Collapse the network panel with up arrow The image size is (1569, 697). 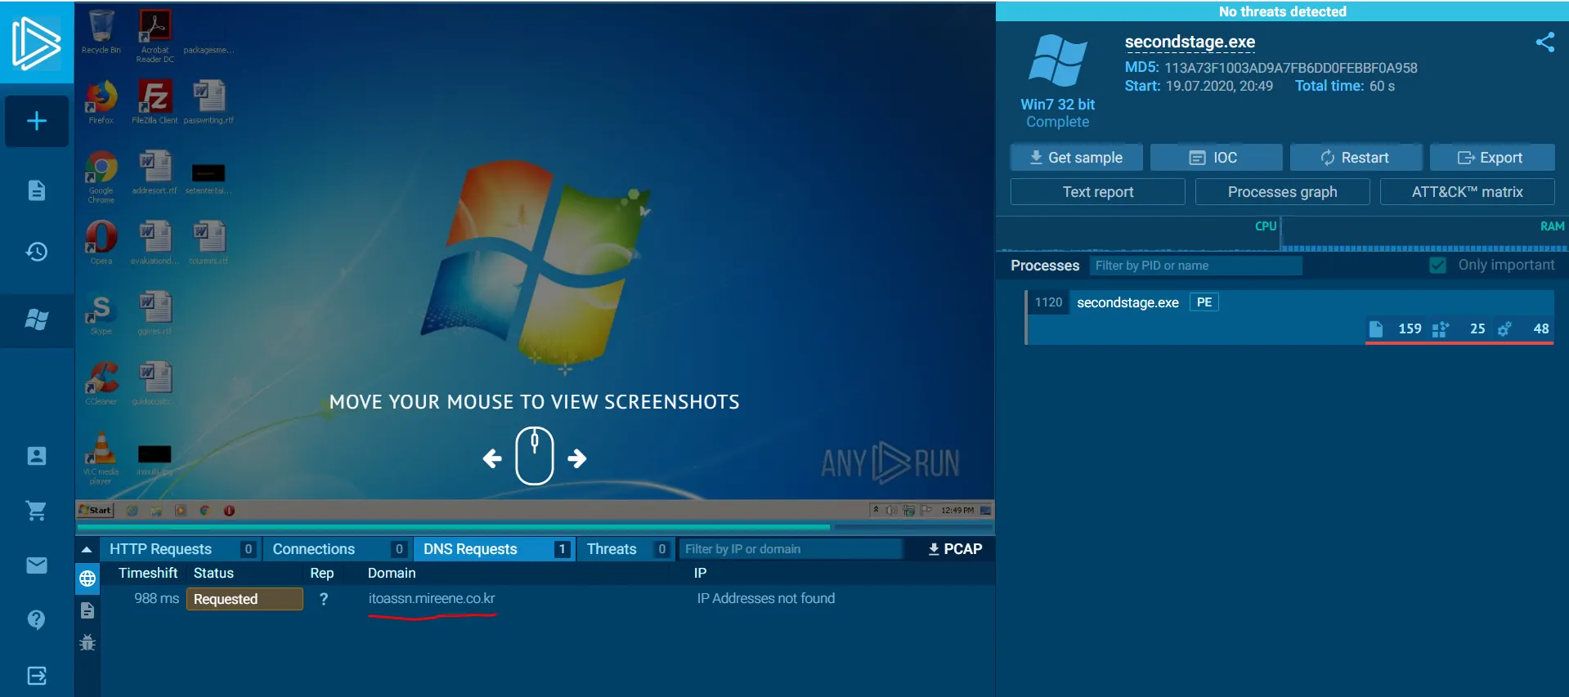point(87,549)
